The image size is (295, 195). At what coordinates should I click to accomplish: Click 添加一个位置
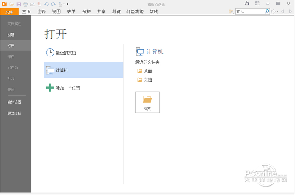tap(84, 88)
